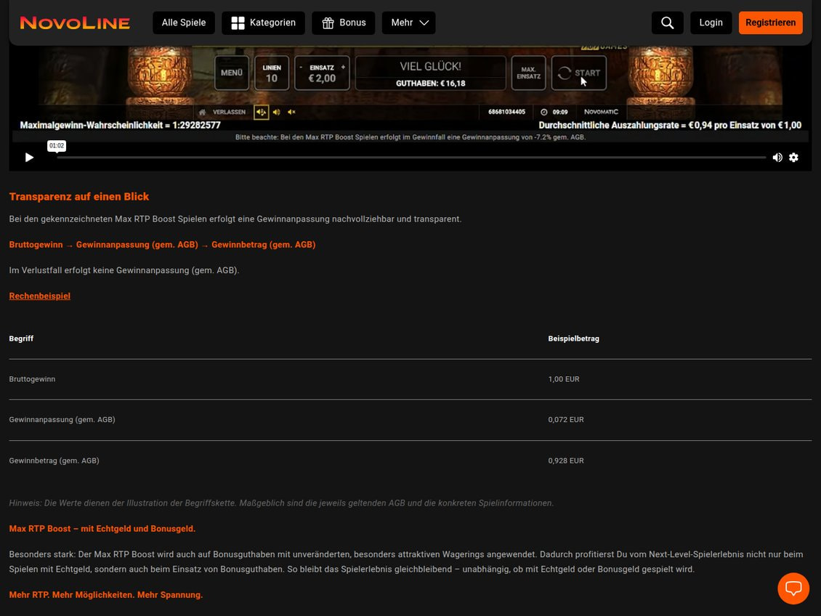The width and height of the screenshot is (821, 616).
Task: Expand the Mehr dropdown
Action: [409, 23]
